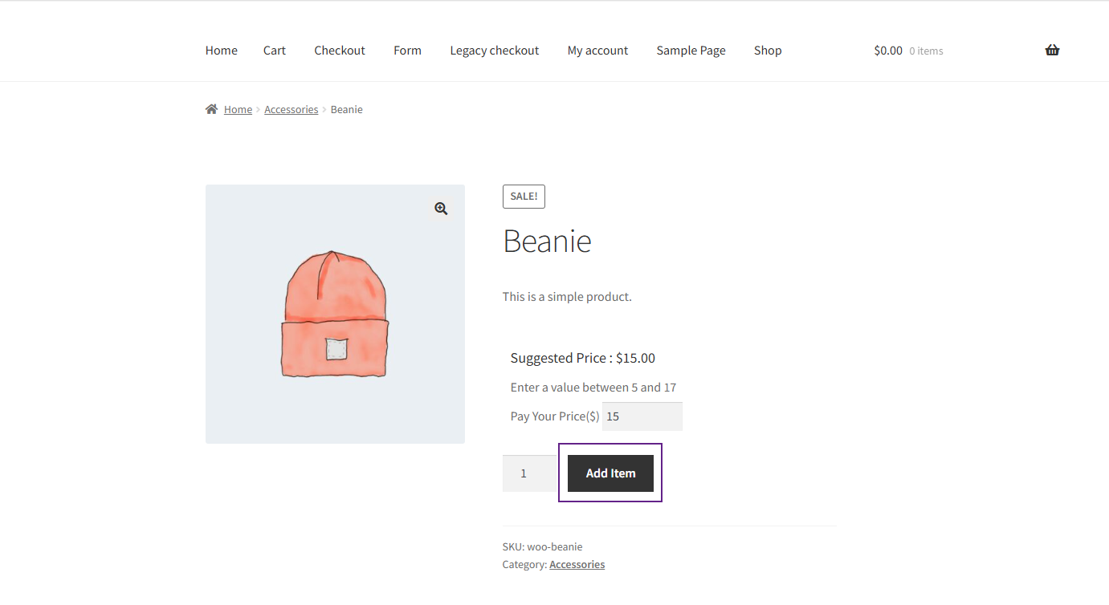Screen dimensions: 1109x605
Task: Click the shopping basket icon
Action: (1052, 50)
